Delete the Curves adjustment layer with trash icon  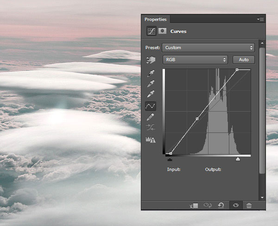coord(249,206)
